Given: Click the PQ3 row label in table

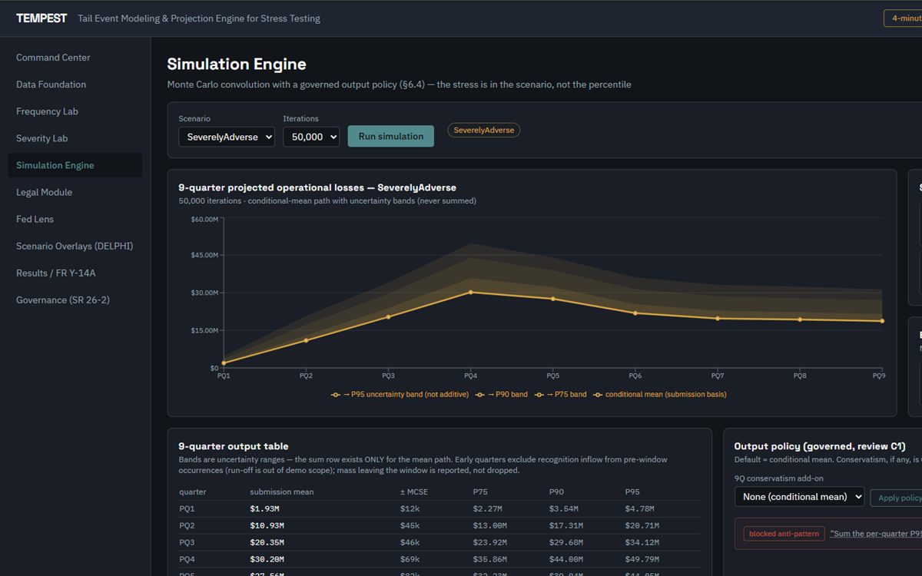Looking at the screenshot, I should pyautogui.click(x=187, y=542).
